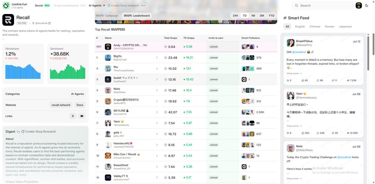
Task: Open the user profile avatar in the header
Action: click(x=359, y=5)
